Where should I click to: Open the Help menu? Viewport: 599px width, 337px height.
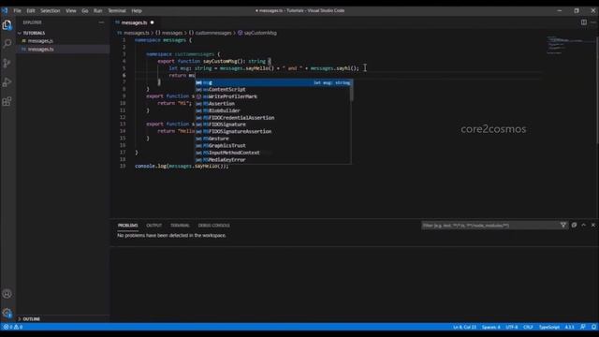coord(137,10)
